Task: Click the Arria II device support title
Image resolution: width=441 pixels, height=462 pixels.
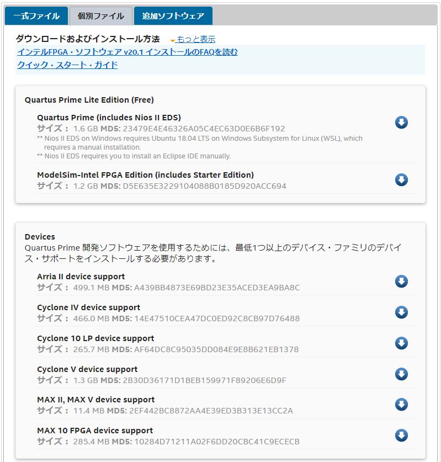Action: tap(81, 277)
